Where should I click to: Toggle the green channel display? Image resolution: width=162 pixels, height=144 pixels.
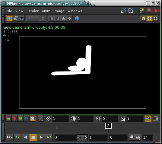tap(21, 118)
